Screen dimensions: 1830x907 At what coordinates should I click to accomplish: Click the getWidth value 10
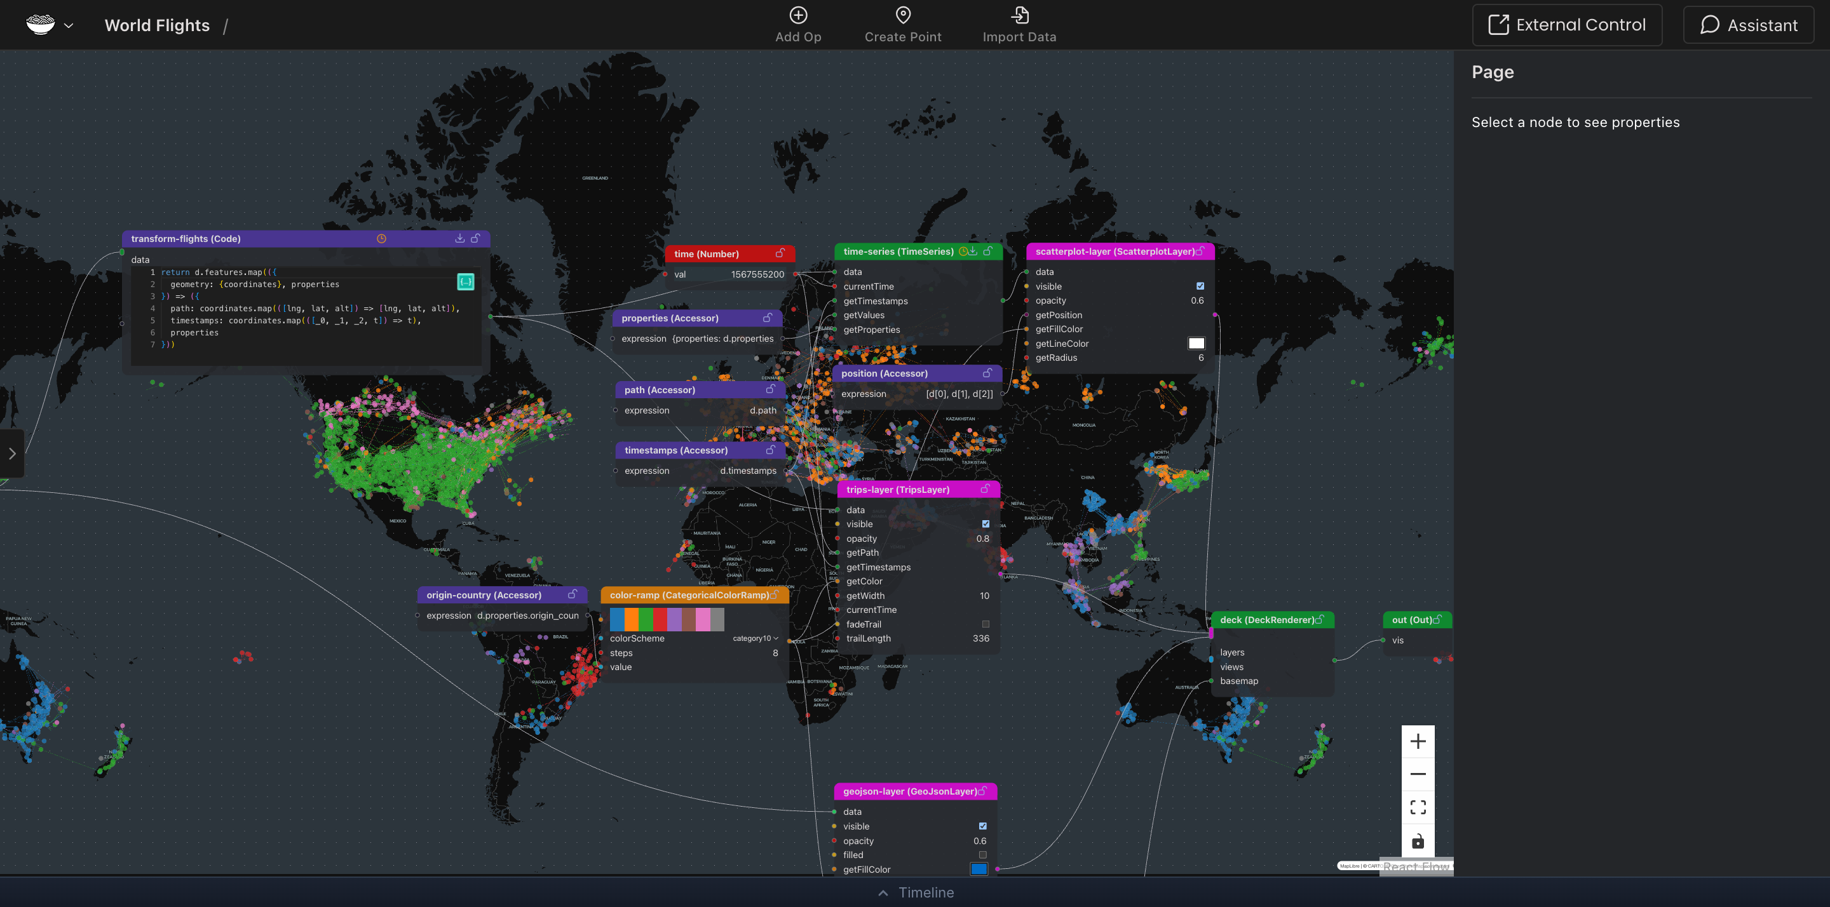click(984, 596)
